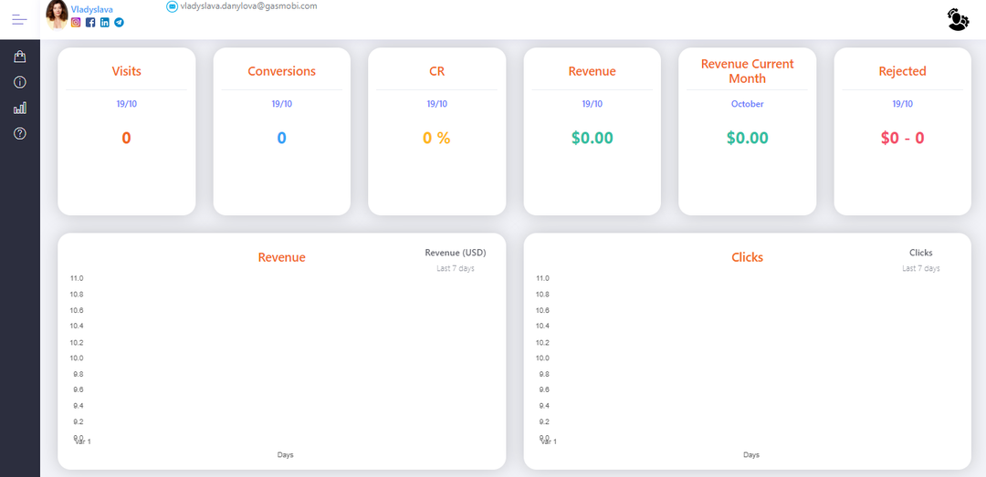Click the orange 0 visits value
The image size is (986, 477).
tap(126, 139)
